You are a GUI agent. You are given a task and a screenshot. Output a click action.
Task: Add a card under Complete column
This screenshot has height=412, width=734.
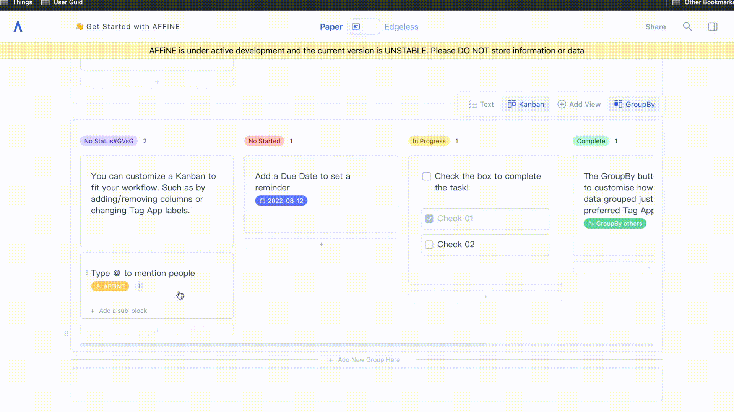coord(614,267)
